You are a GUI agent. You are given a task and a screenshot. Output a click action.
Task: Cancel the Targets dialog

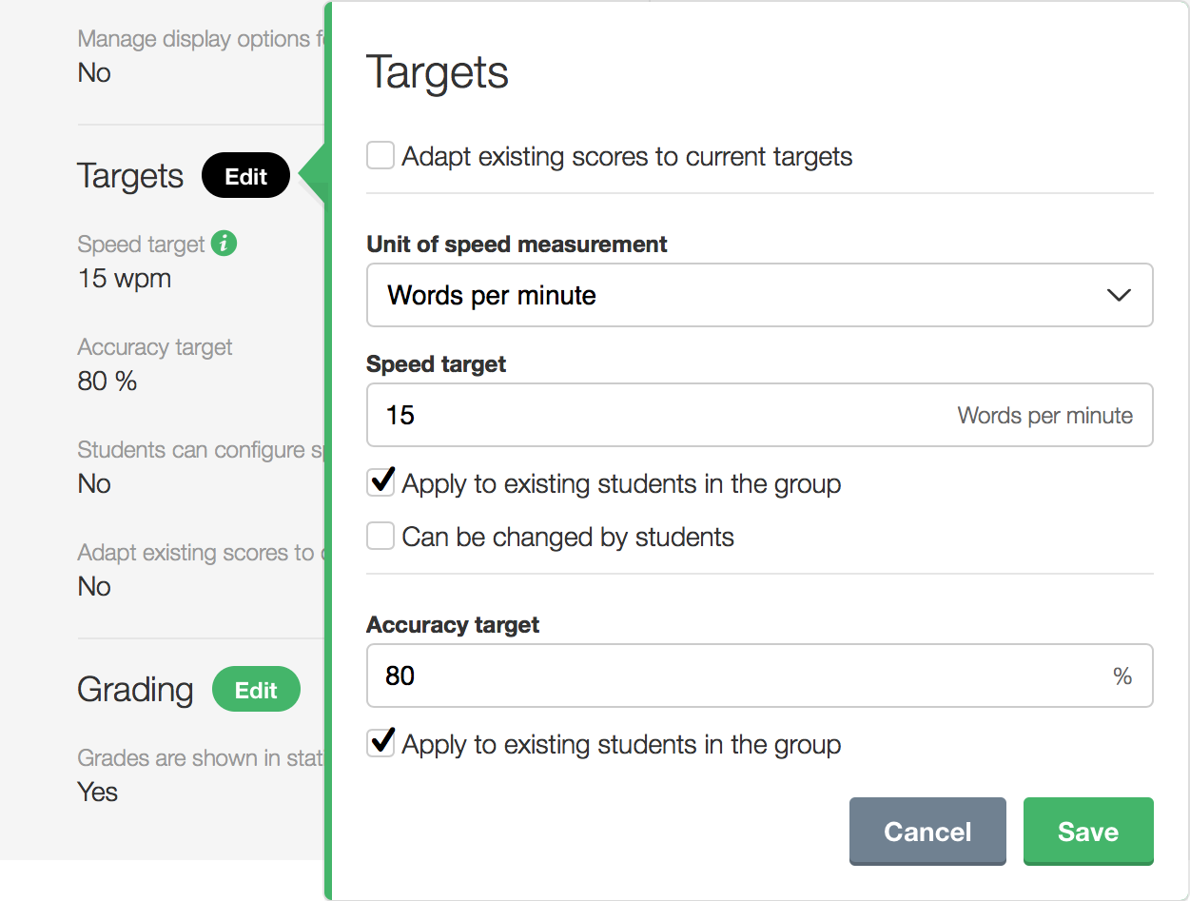pos(927,832)
